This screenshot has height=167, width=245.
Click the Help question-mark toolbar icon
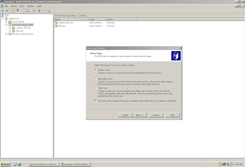[33, 11]
